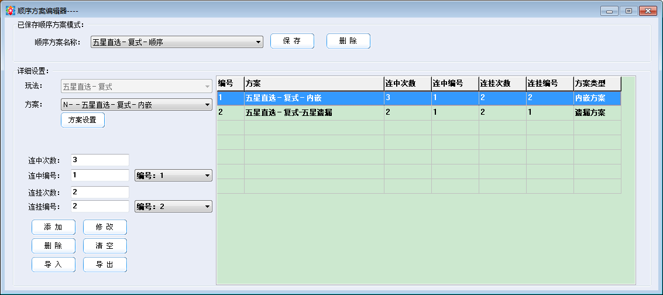Click the top 删除 button beside 保存
Screen dimensions: 663x295
(348, 41)
